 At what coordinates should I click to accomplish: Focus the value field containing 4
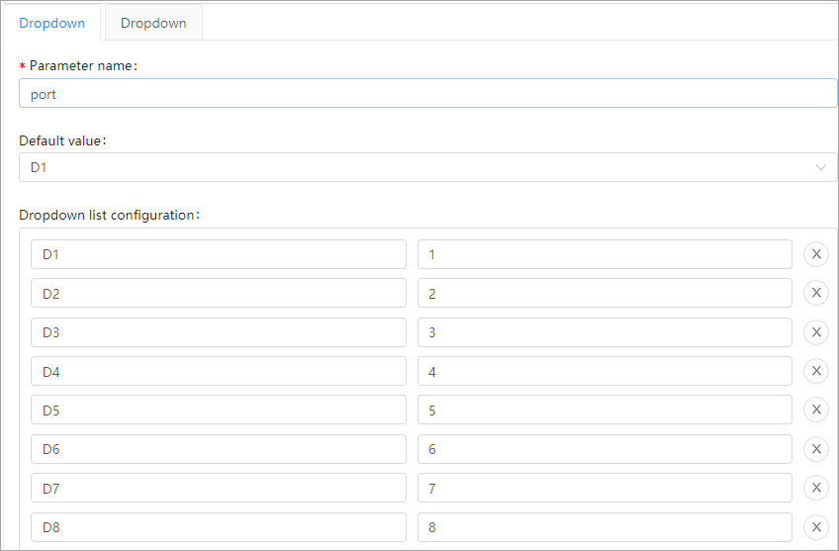604,371
